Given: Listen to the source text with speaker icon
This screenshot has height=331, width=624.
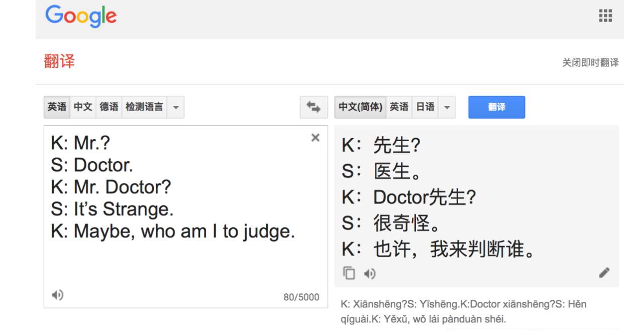Looking at the screenshot, I should click(x=56, y=296).
